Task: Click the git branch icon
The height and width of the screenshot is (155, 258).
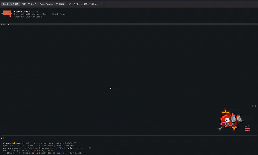Action: coord(70,4)
